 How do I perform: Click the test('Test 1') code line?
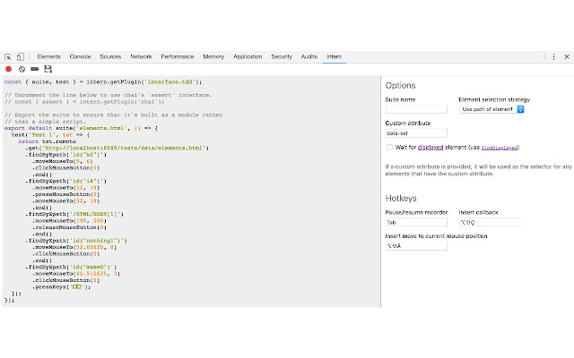[x=50, y=135]
